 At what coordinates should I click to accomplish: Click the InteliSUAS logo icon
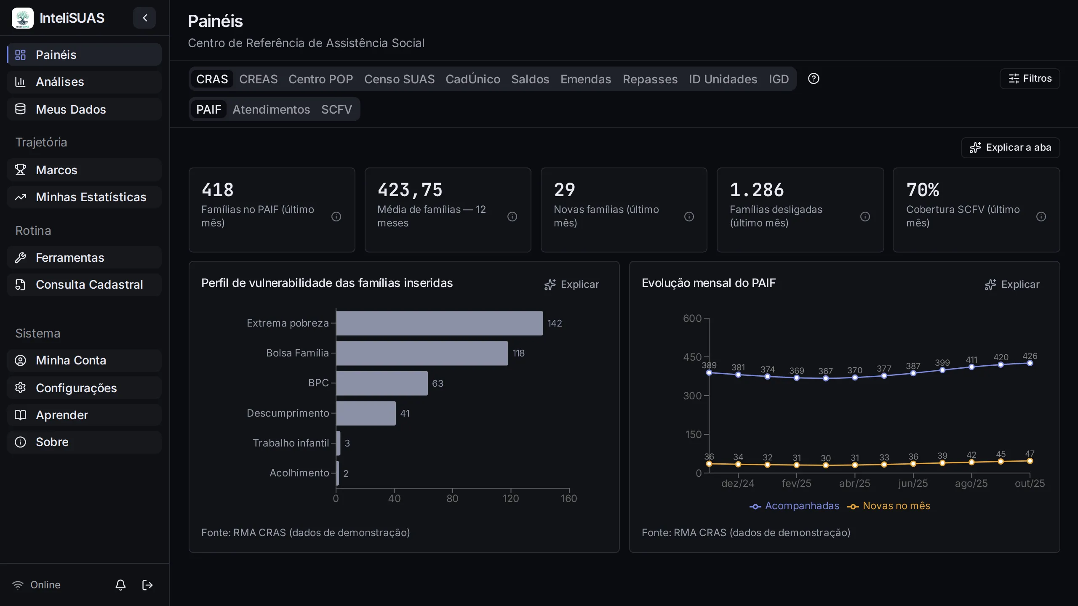[23, 18]
